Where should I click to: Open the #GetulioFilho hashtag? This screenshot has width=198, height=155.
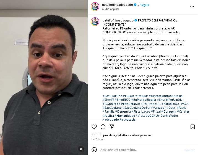click(112, 96)
